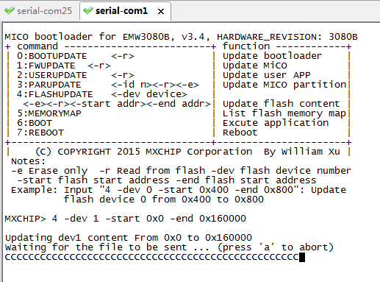Click the green checkmark icon on serial-com25
380x282 pixels.
coord(10,10)
